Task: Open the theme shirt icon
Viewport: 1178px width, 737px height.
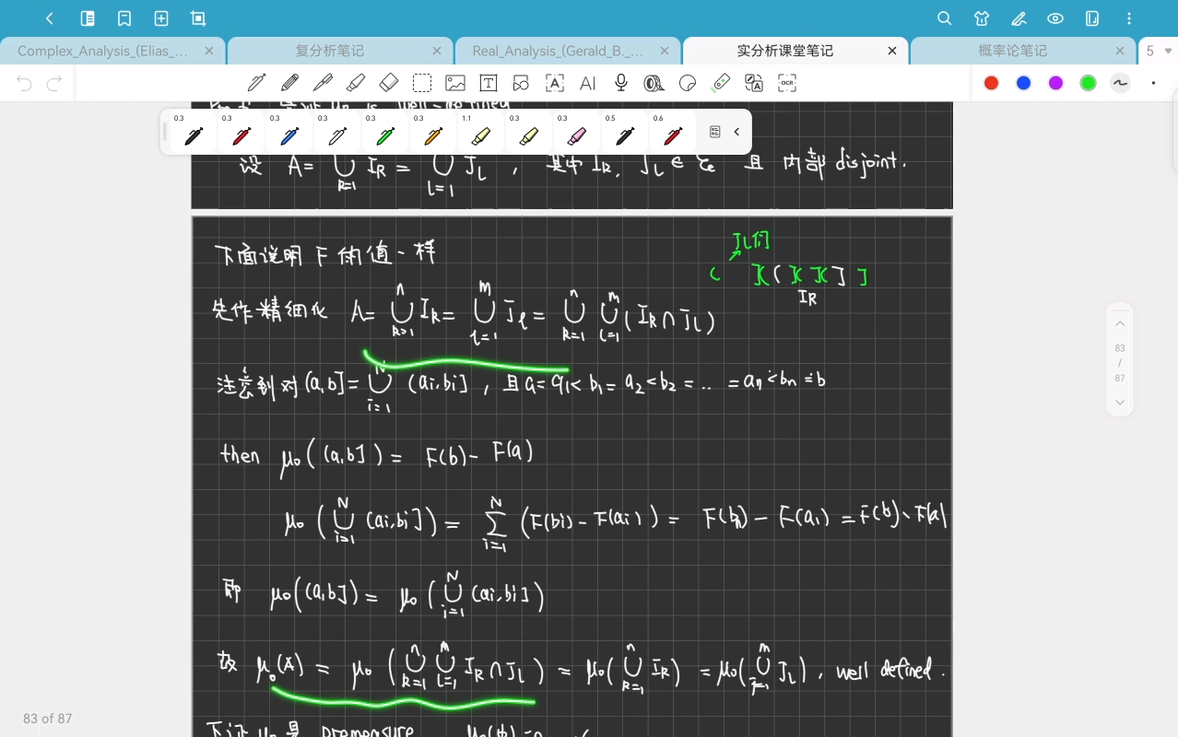Action: 982,18
